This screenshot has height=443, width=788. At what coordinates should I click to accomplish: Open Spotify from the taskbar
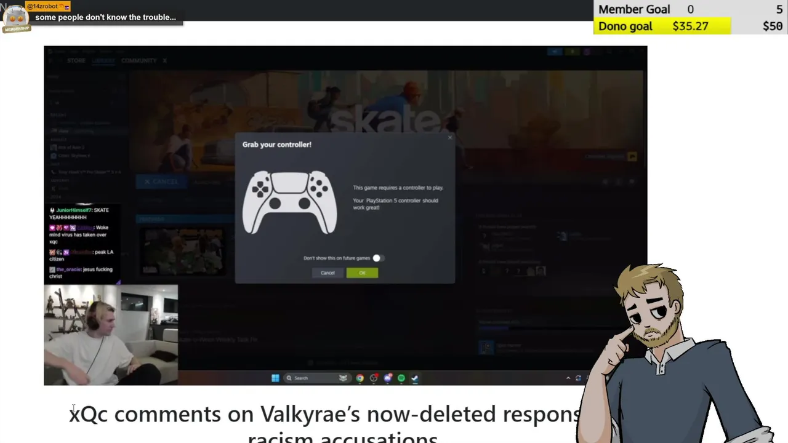coord(401,378)
